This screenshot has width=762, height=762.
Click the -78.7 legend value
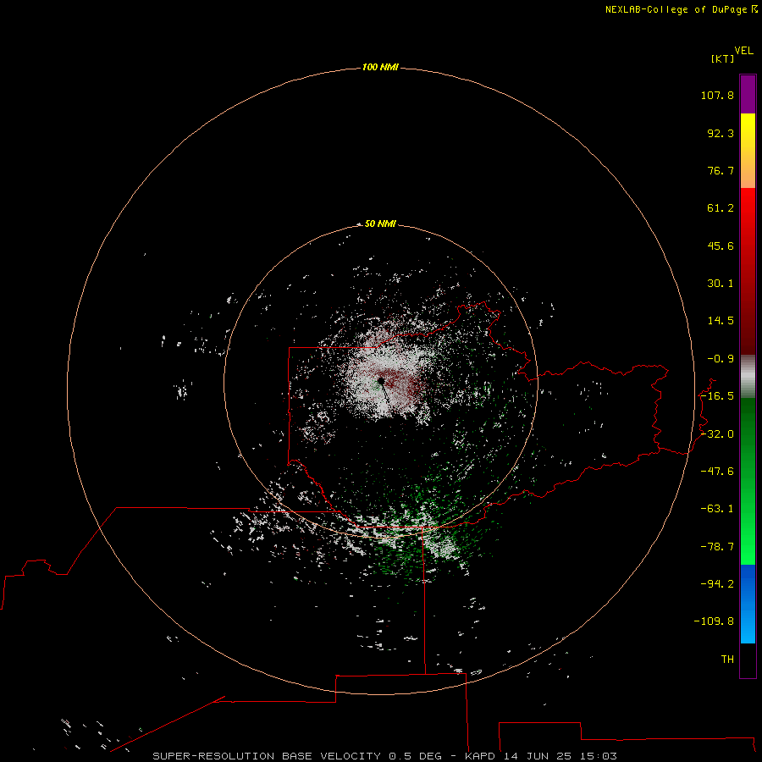717,547
